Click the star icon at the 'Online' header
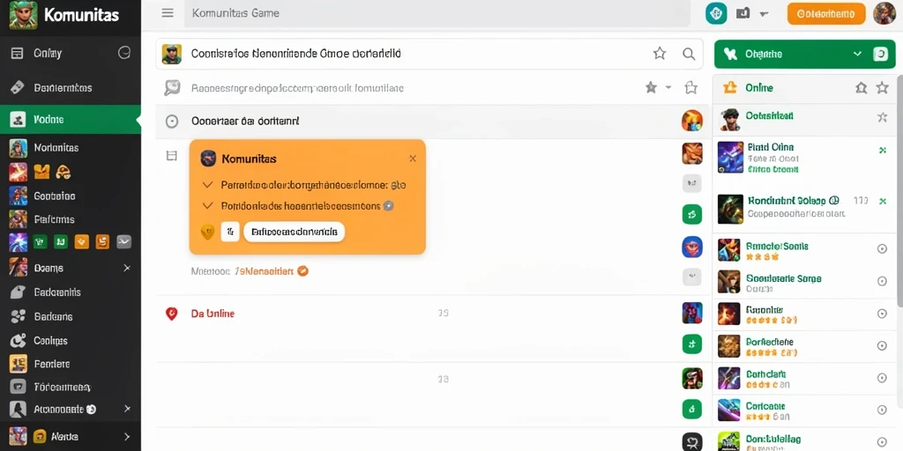 [882, 87]
